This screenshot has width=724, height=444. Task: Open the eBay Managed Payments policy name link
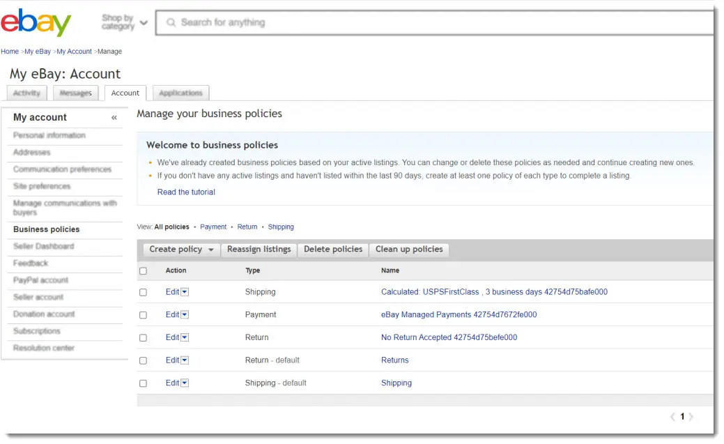pos(459,314)
